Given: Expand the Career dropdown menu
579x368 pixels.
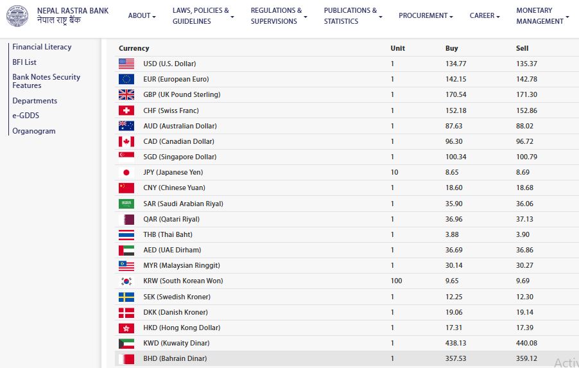Looking at the screenshot, I should [485, 16].
